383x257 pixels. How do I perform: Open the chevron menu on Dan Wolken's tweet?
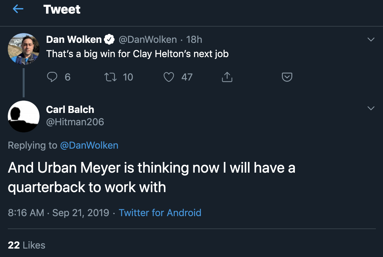point(371,39)
